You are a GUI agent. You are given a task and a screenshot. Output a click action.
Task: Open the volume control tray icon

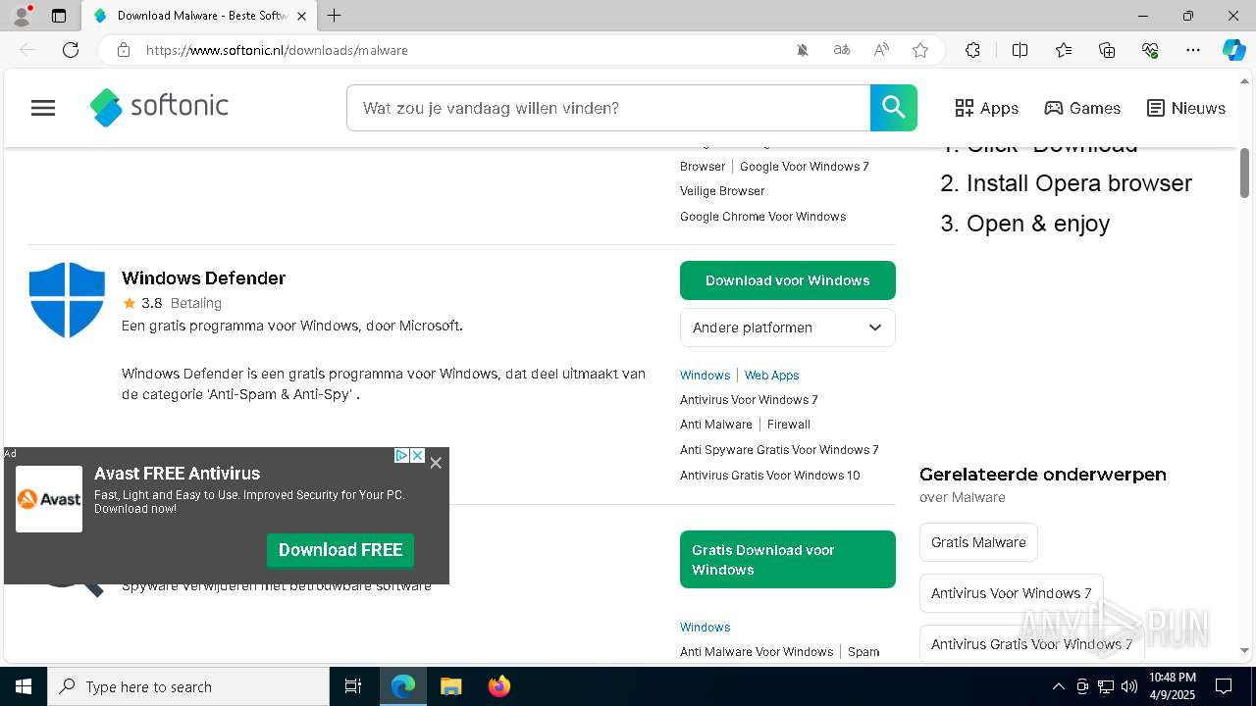[x=1128, y=686]
